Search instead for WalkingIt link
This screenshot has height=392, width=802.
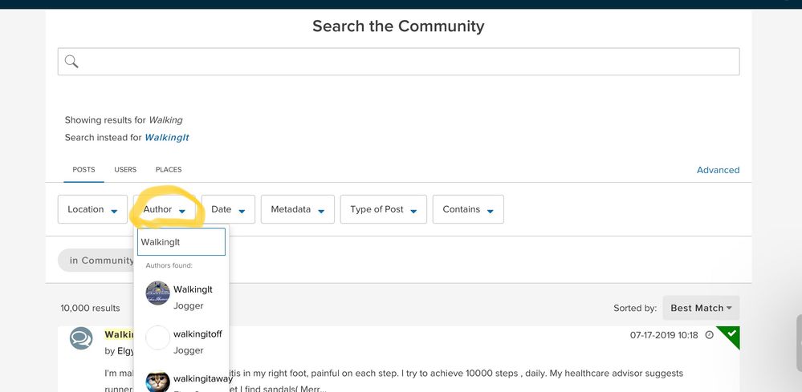pyautogui.click(x=166, y=138)
